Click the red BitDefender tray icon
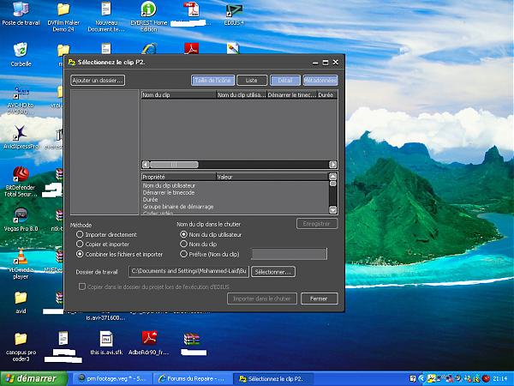This screenshot has height=386, width=514. point(486,378)
